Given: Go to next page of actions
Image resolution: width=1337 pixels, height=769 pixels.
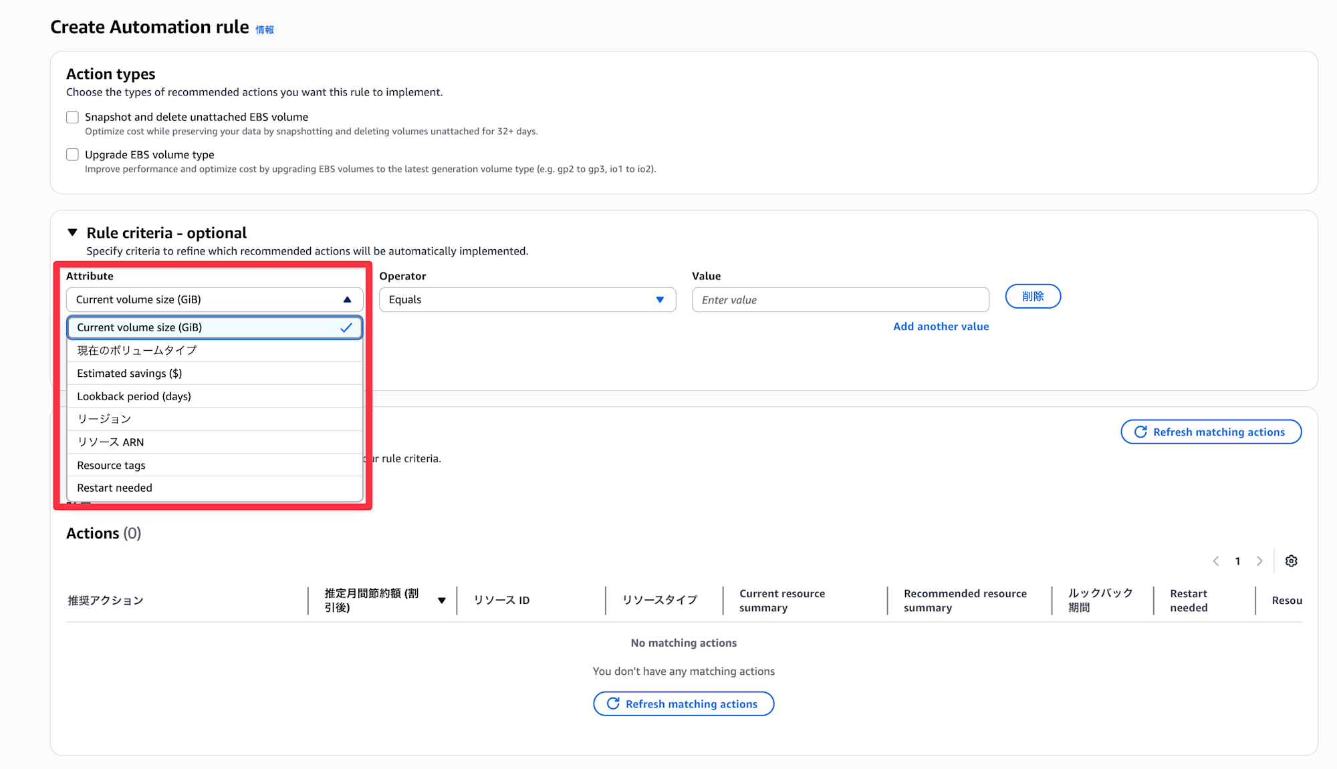Looking at the screenshot, I should (x=1259, y=561).
